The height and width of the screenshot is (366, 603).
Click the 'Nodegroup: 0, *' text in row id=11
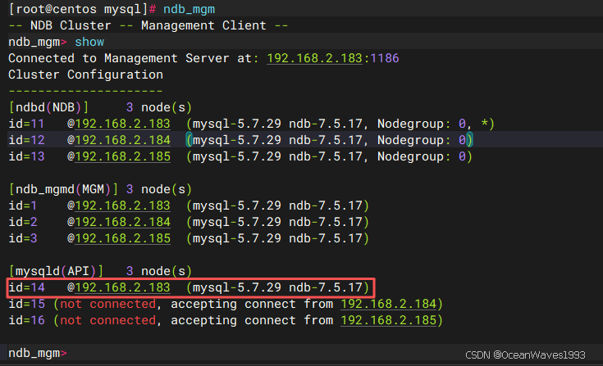point(432,124)
